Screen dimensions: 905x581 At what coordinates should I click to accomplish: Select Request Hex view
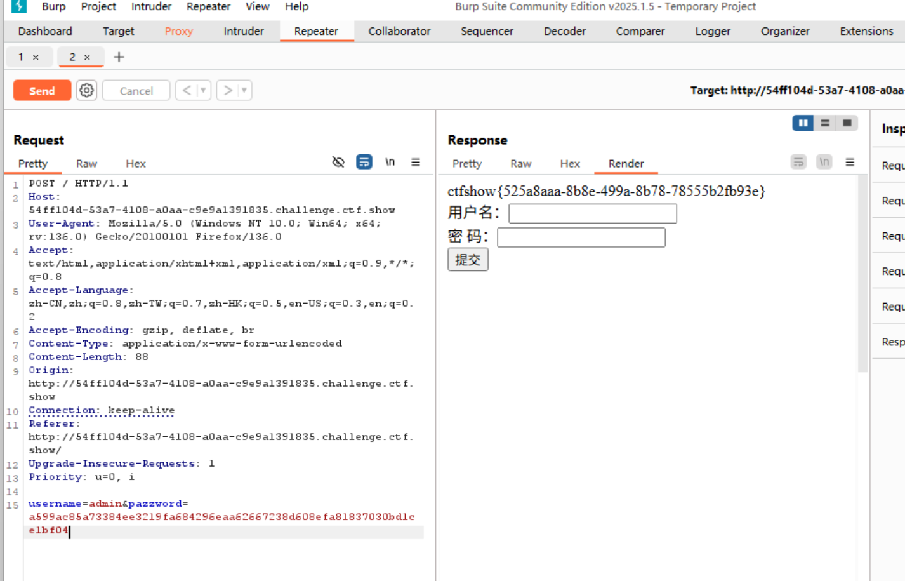tap(135, 163)
